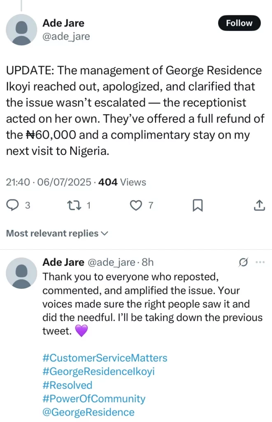Click the Ade Jare name in the reply

click(x=63, y=262)
